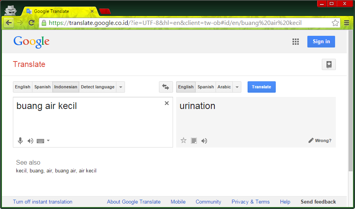355x209 pixels.
Task: Open the Community footer link
Action: coord(208,202)
